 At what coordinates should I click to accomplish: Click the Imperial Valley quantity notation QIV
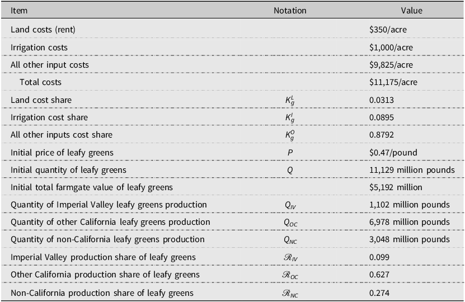pyautogui.click(x=290, y=205)
